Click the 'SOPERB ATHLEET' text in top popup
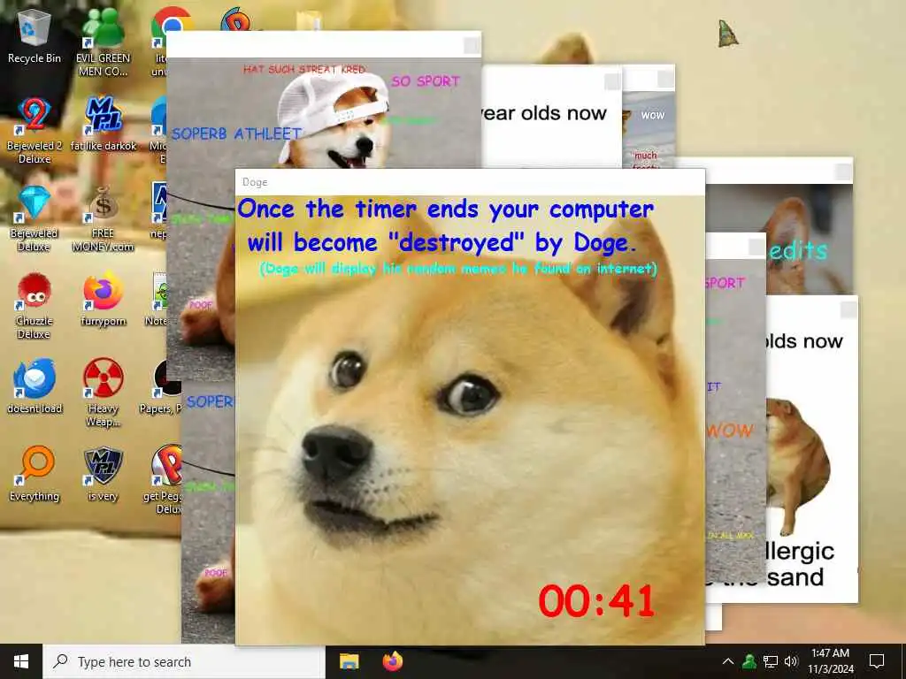Image resolution: width=906 pixels, height=679 pixels. [x=236, y=134]
